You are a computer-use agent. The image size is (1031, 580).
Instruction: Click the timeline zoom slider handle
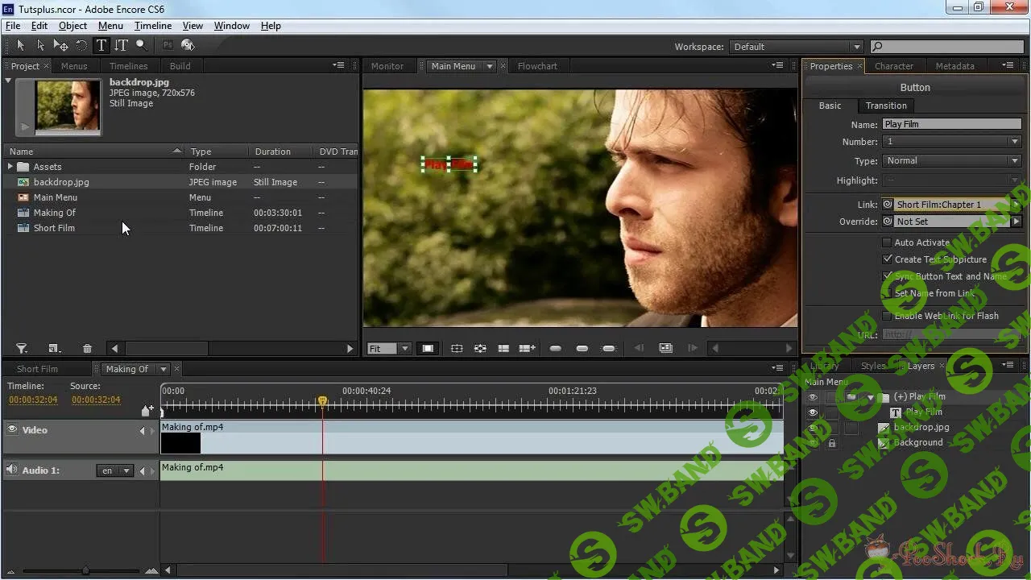[85, 570]
